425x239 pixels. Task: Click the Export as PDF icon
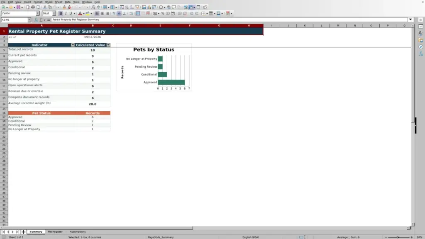tap(28, 7)
